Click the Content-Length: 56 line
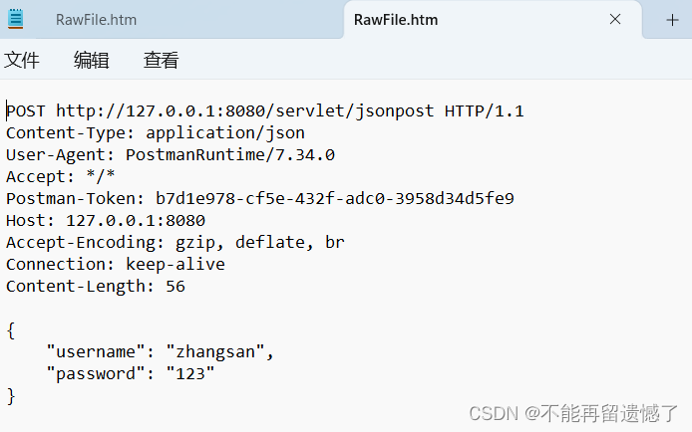 click(x=96, y=287)
